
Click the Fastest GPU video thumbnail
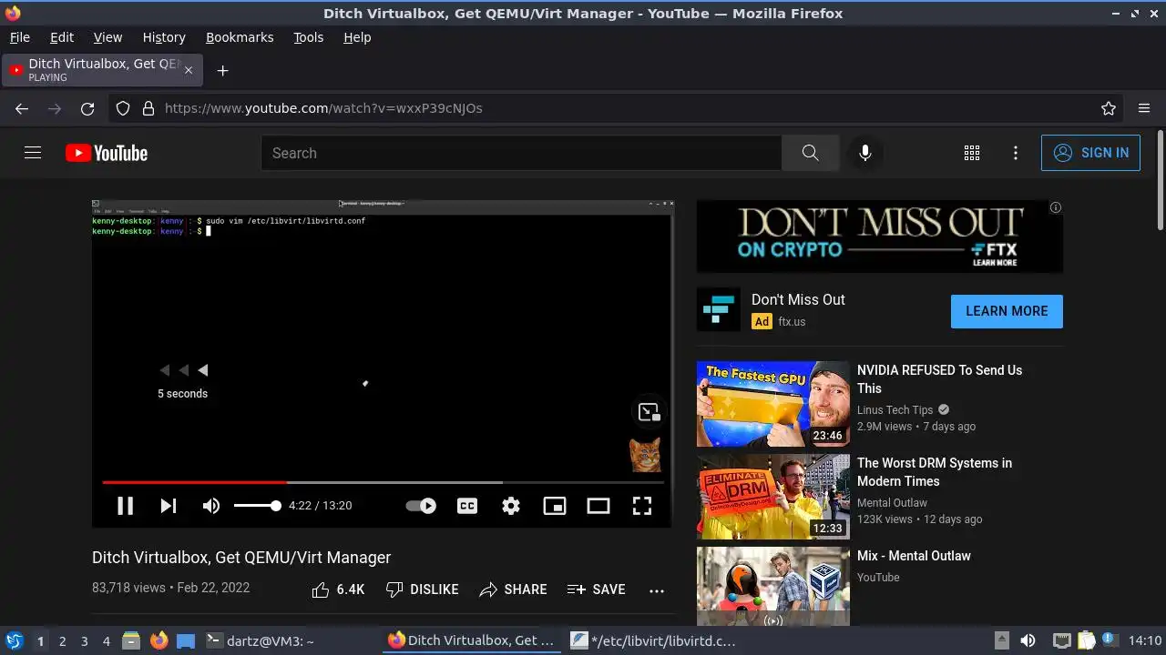point(773,404)
